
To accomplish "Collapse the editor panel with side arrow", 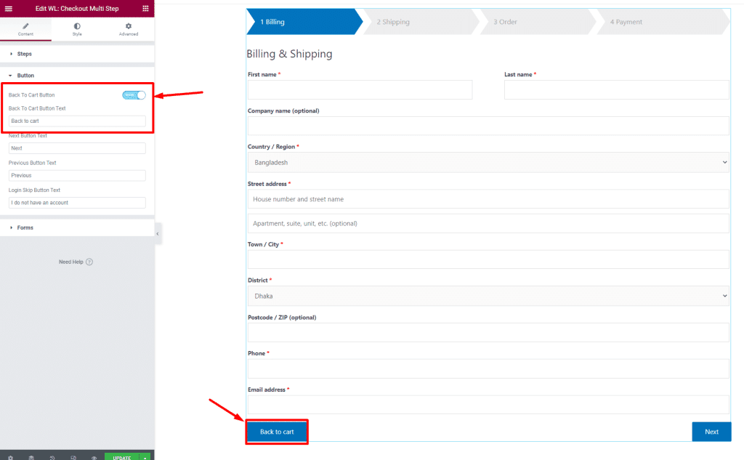I will [158, 234].
